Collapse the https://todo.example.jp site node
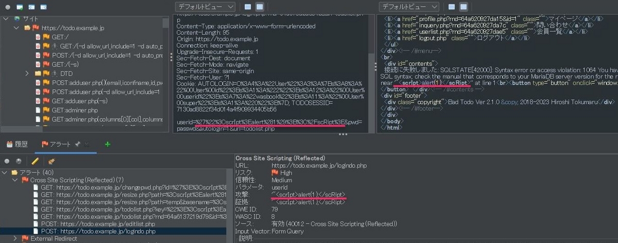The image size is (618, 243). [x=16, y=27]
